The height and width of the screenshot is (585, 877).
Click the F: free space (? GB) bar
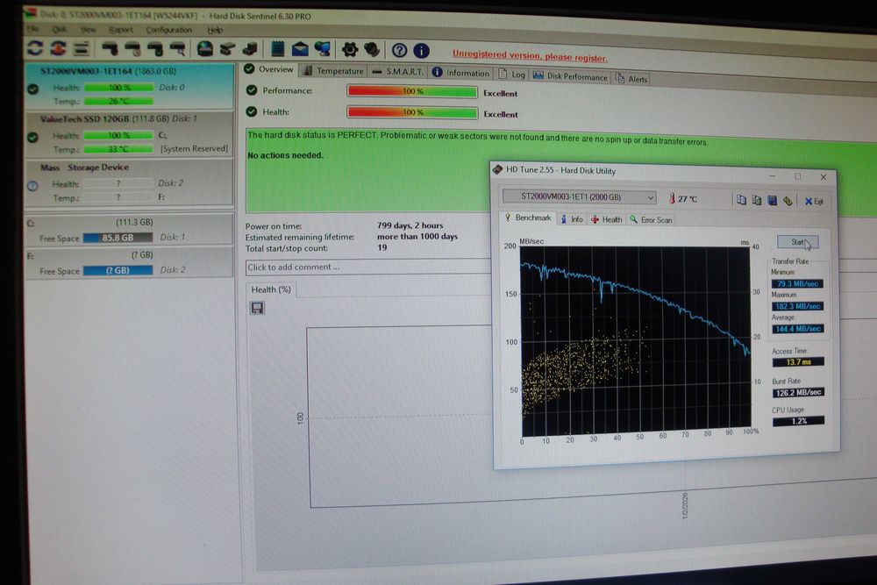coord(118,271)
